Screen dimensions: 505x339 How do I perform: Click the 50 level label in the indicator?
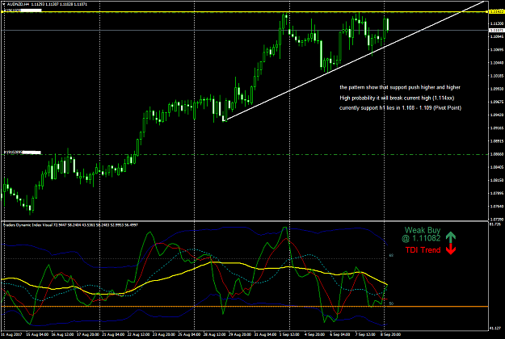(x=391, y=303)
